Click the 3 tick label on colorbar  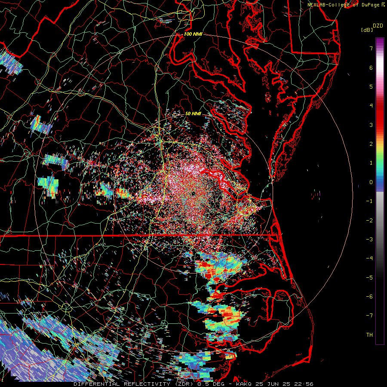click(x=371, y=125)
